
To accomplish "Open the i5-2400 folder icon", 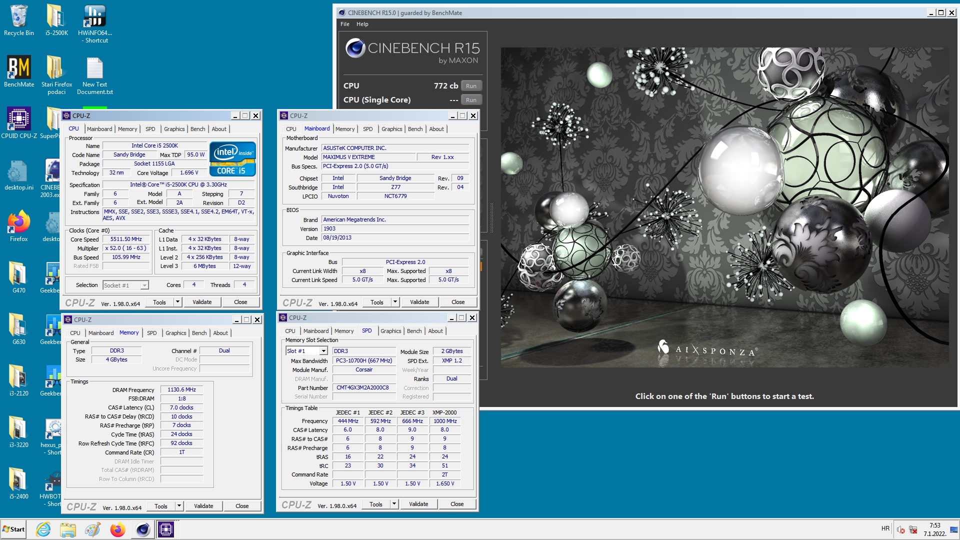I will point(18,483).
